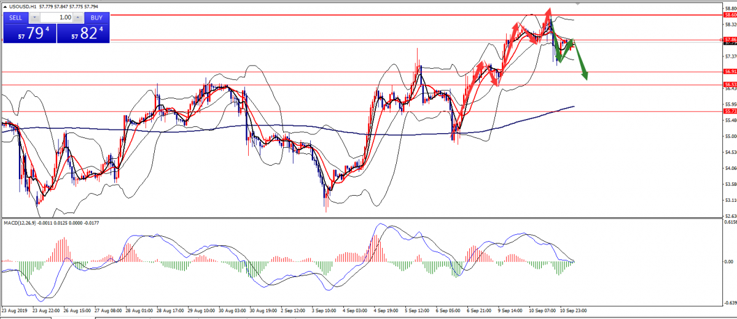This screenshot has height=319, width=737.
Task: Select the 56.91 red price label
Action: pyautogui.click(x=730, y=71)
